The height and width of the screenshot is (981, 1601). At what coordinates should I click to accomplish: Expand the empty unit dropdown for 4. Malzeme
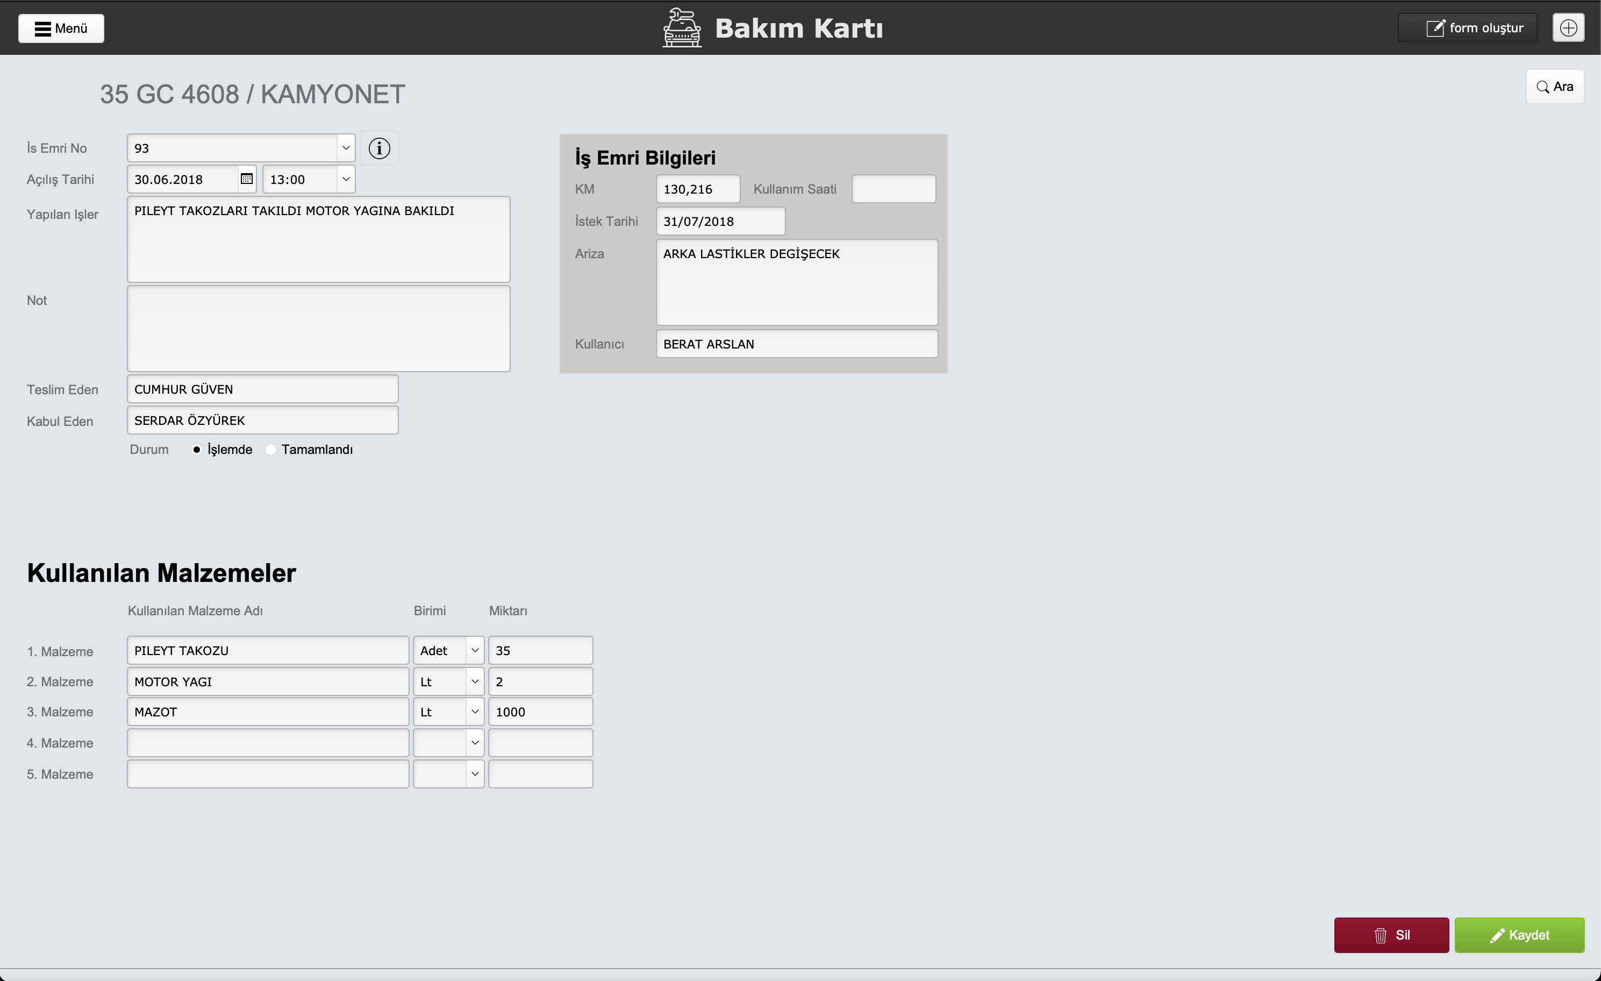point(474,742)
